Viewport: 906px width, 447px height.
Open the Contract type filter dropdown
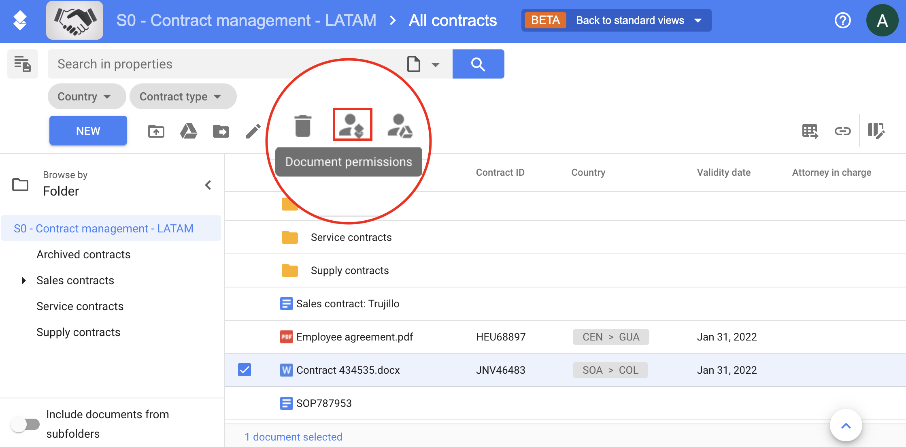(x=183, y=96)
